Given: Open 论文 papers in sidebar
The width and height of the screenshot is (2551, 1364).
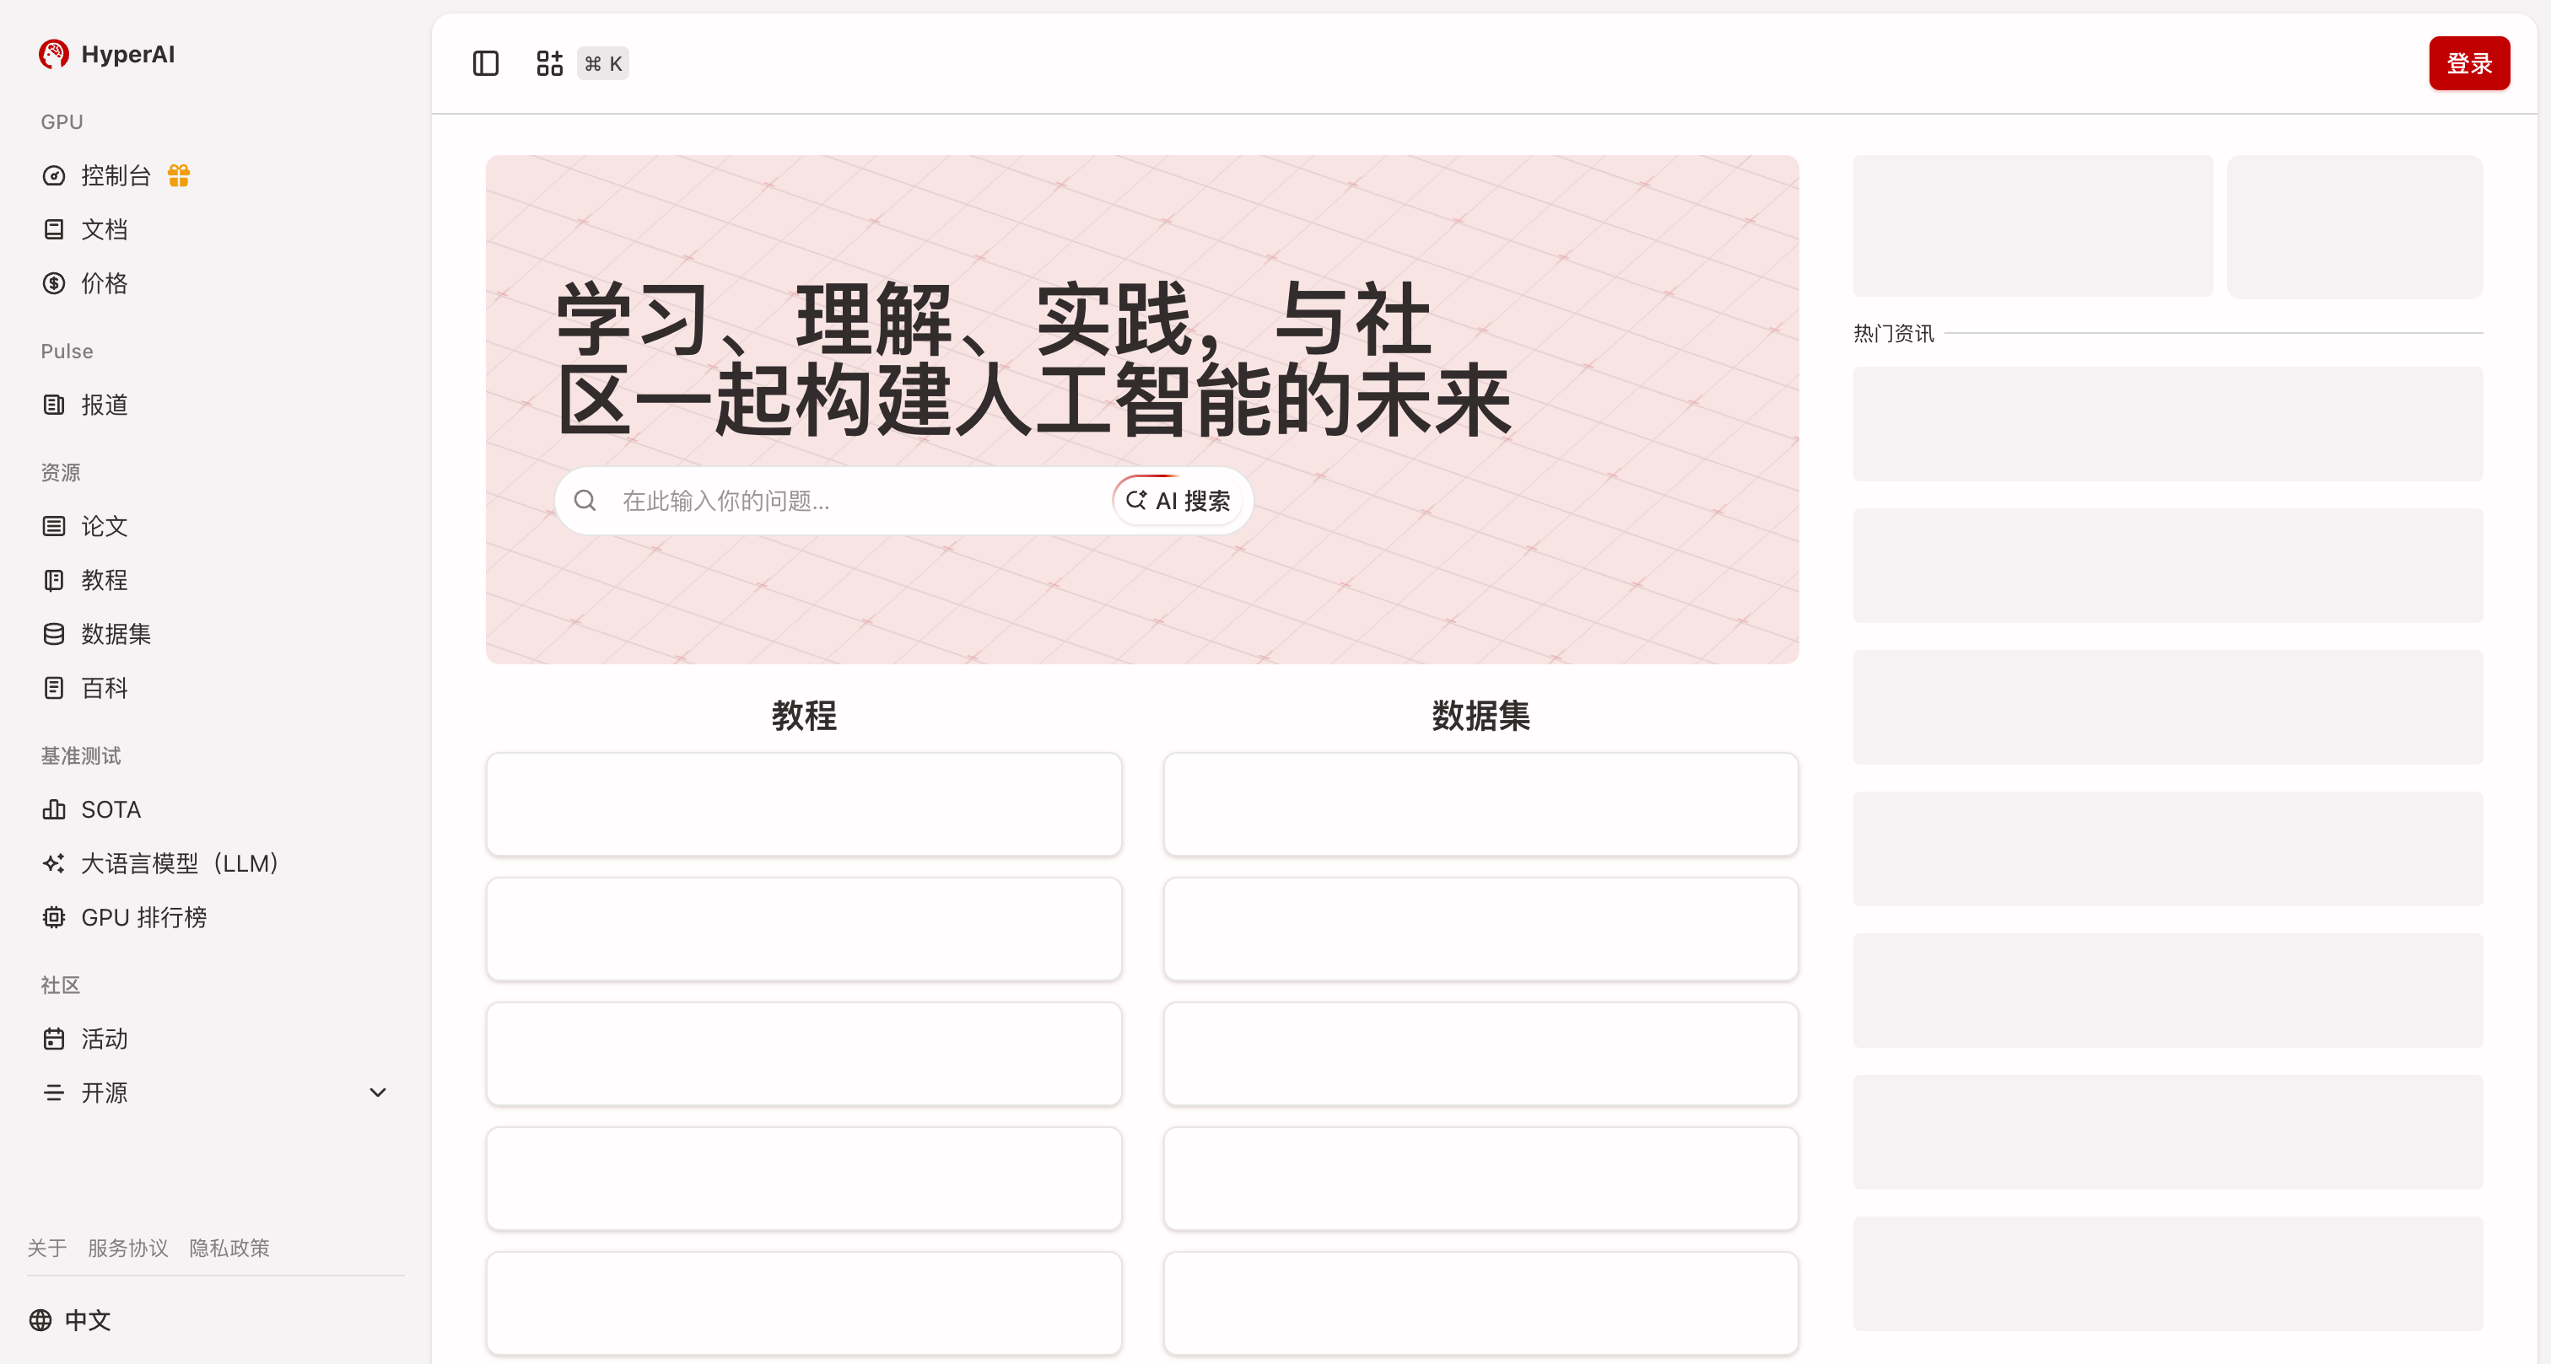Looking at the screenshot, I should tap(103, 525).
